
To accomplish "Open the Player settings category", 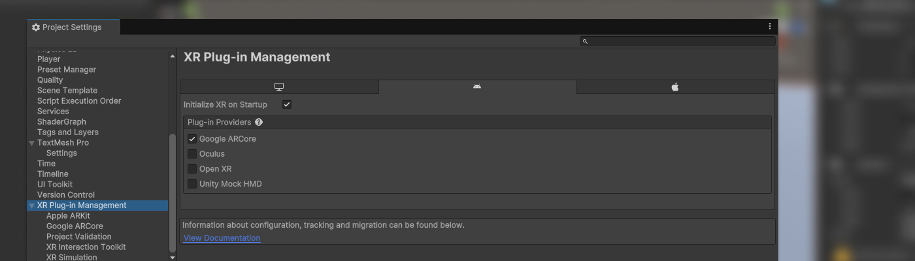I will pyautogui.click(x=48, y=59).
